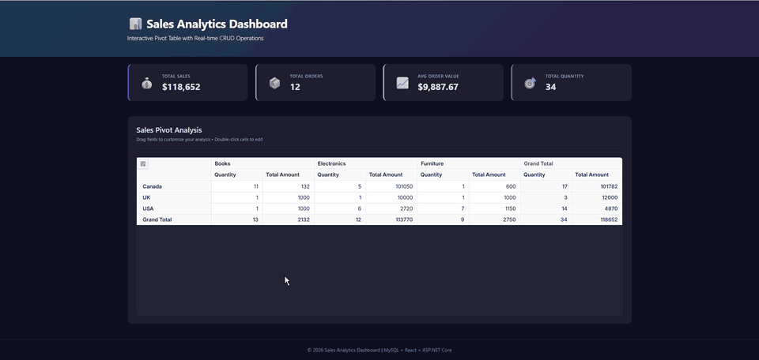This screenshot has width=759, height=360.
Task: Click the Sales Analytics Dashboard title
Action: (217, 24)
